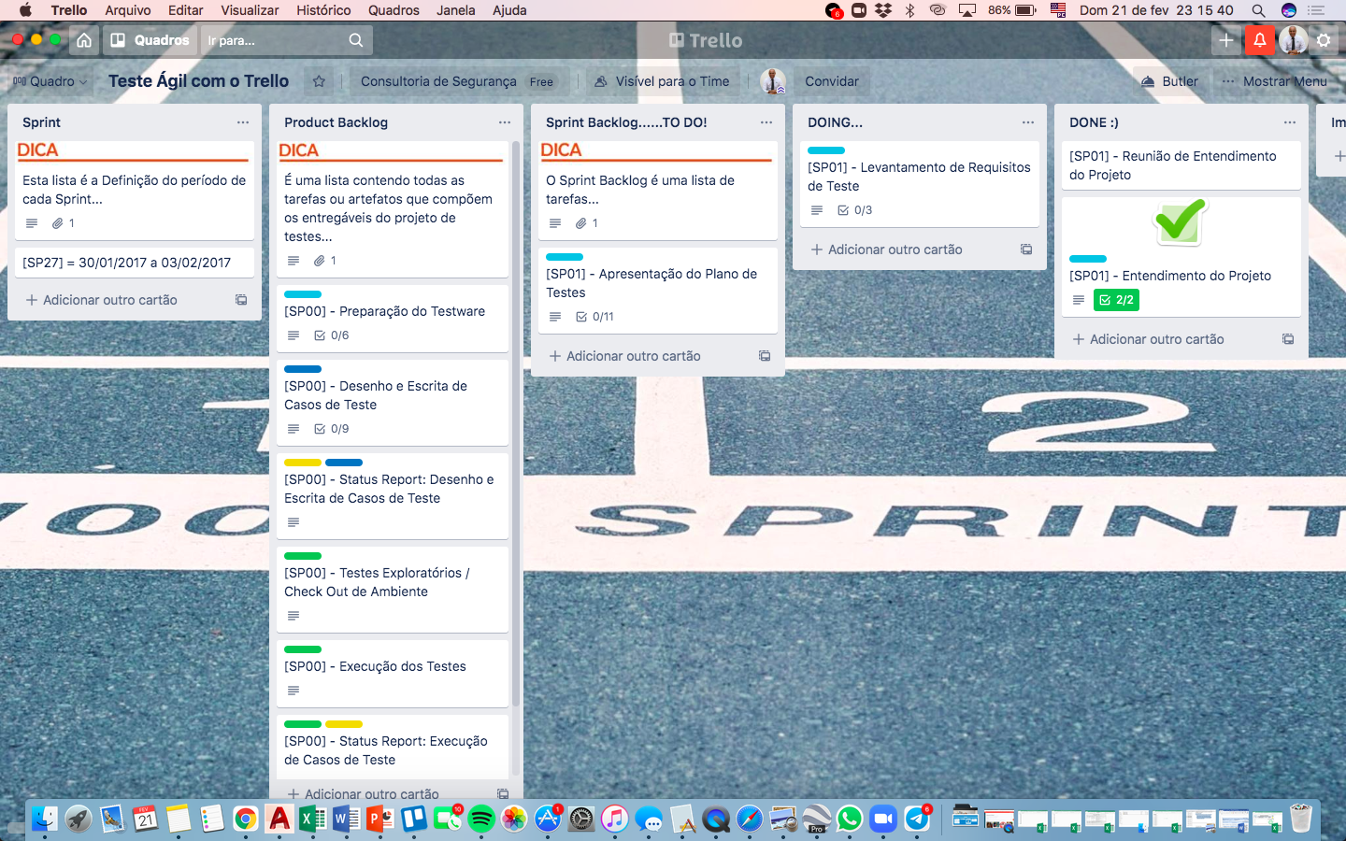Click green label on Execução dos Testes card
The height and width of the screenshot is (841, 1346).
point(303,649)
